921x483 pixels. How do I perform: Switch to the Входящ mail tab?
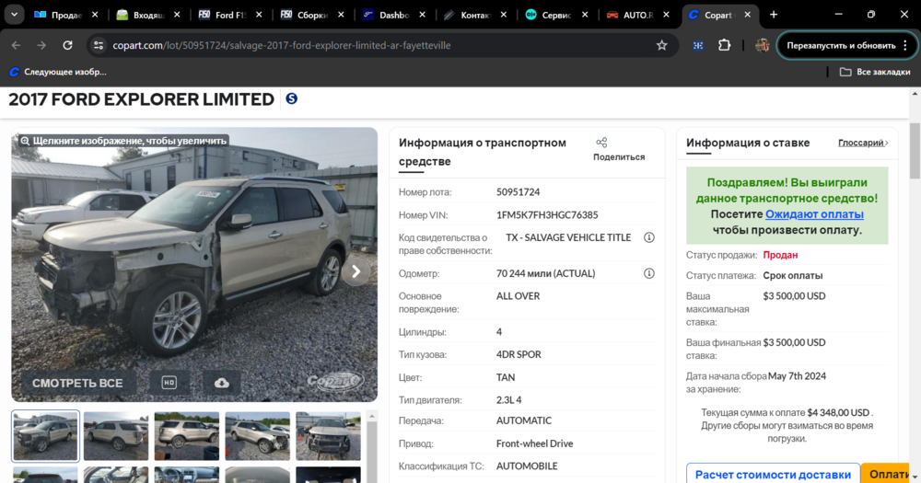click(x=140, y=16)
